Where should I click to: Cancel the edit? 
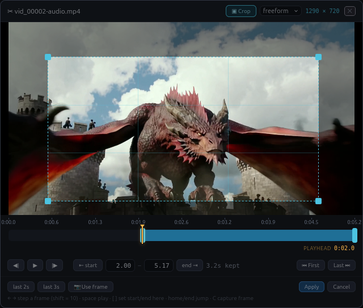point(341,287)
